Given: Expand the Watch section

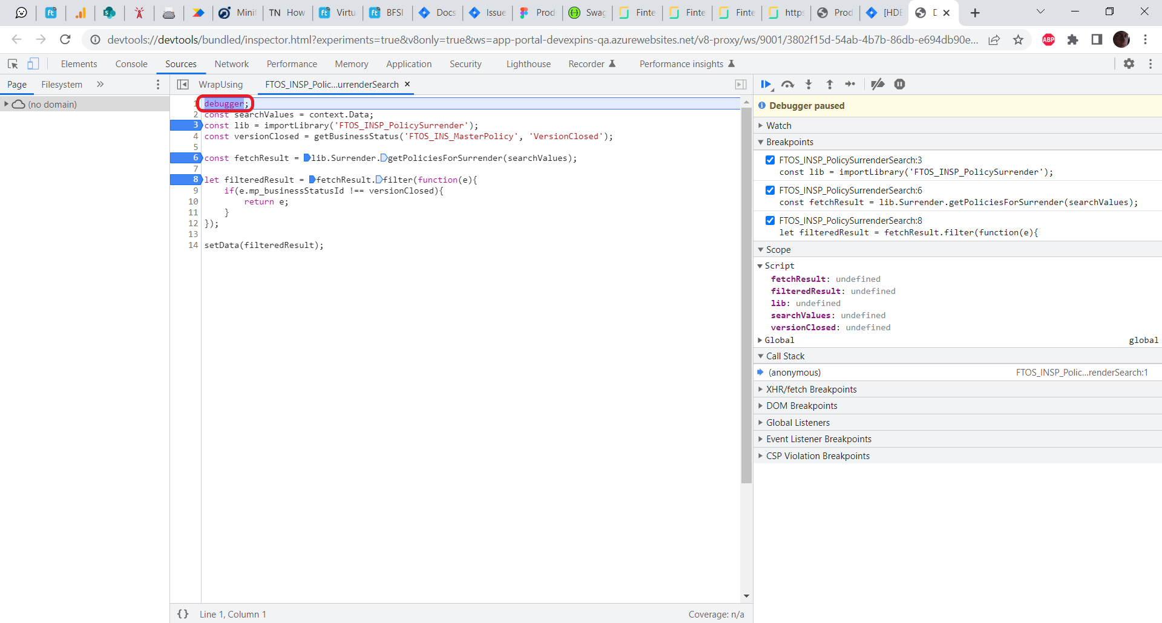Looking at the screenshot, I should pyautogui.click(x=779, y=126).
